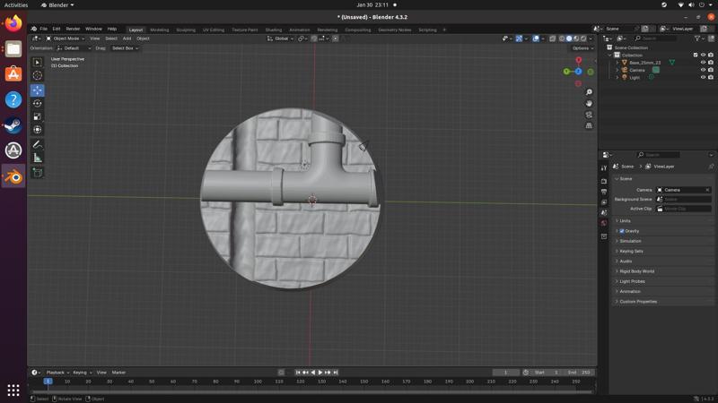Screen dimensions: 718x403
Task: Select the Rotate tool
Action: click(x=38, y=103)
